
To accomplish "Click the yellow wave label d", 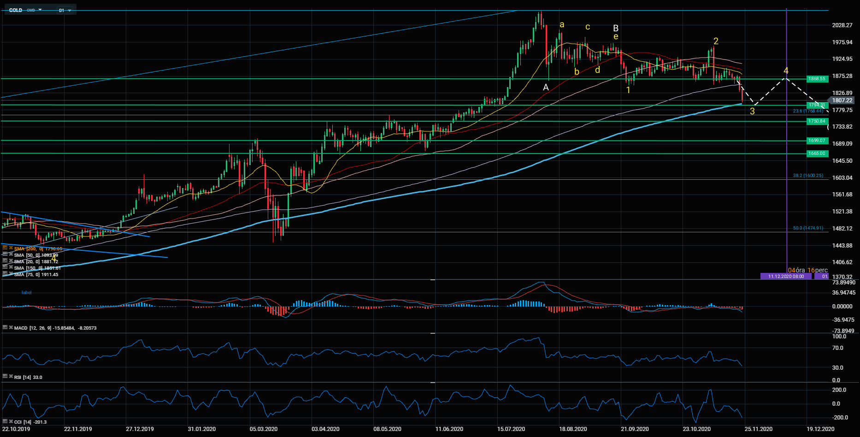I will pos(598,70).
